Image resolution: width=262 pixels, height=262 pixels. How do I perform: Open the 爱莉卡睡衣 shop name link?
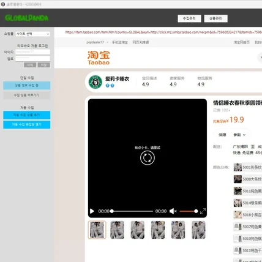(117, 79)
